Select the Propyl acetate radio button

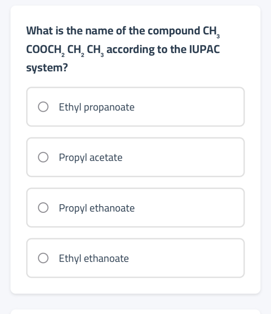pyautogui.click(x=43, y=157)
